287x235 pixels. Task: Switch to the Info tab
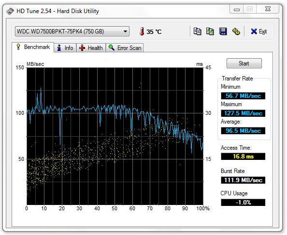tap(65, 48)
